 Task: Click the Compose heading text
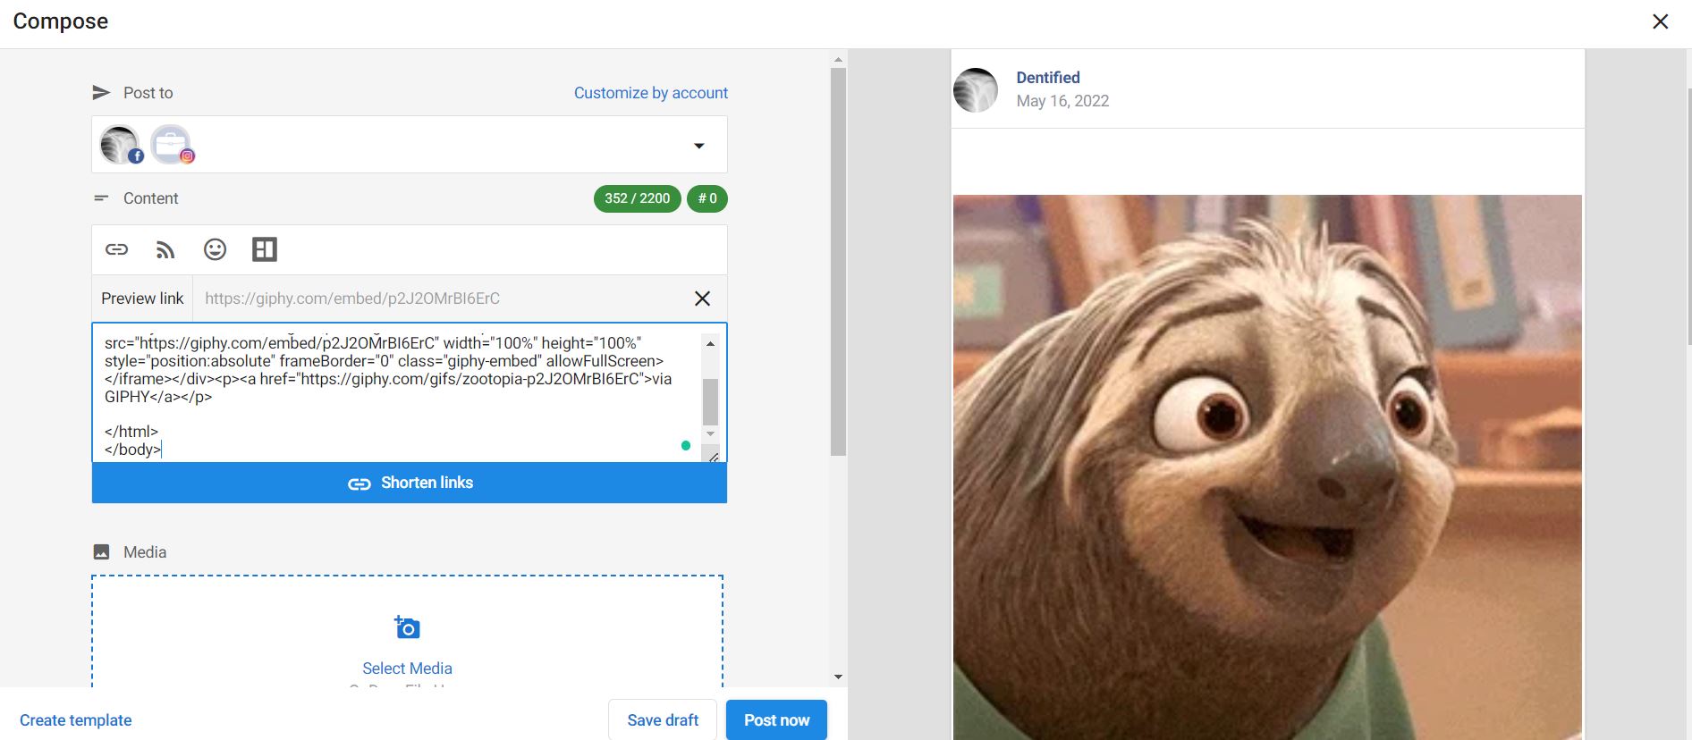click(x=61, y=21)
